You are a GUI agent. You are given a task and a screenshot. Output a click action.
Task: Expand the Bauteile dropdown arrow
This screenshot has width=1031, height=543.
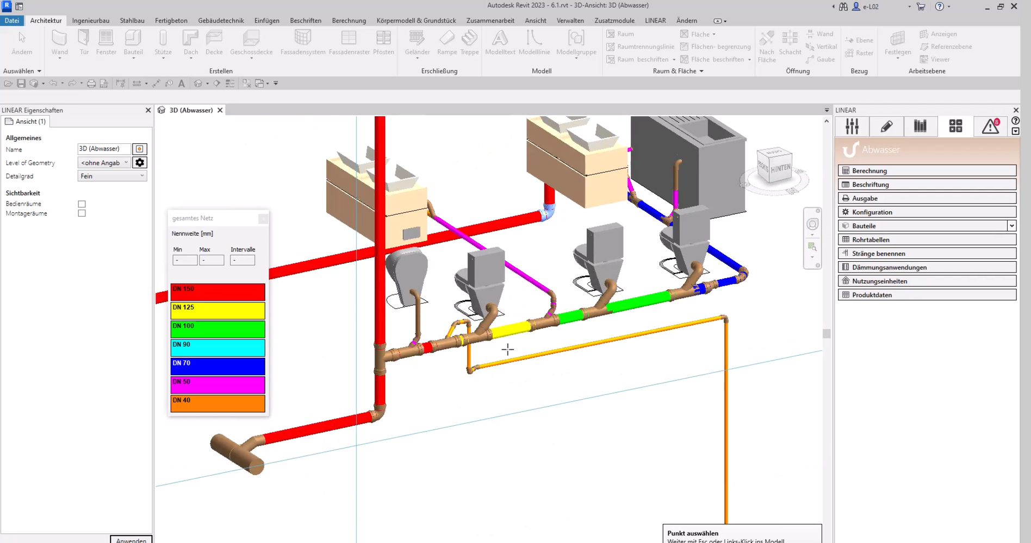[1011, 226]
